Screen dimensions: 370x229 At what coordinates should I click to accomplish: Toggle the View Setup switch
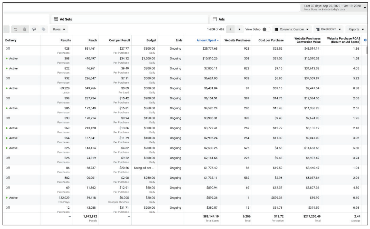coord(266,29)
